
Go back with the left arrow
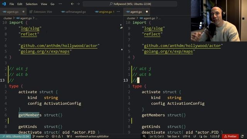coord(72,4)
